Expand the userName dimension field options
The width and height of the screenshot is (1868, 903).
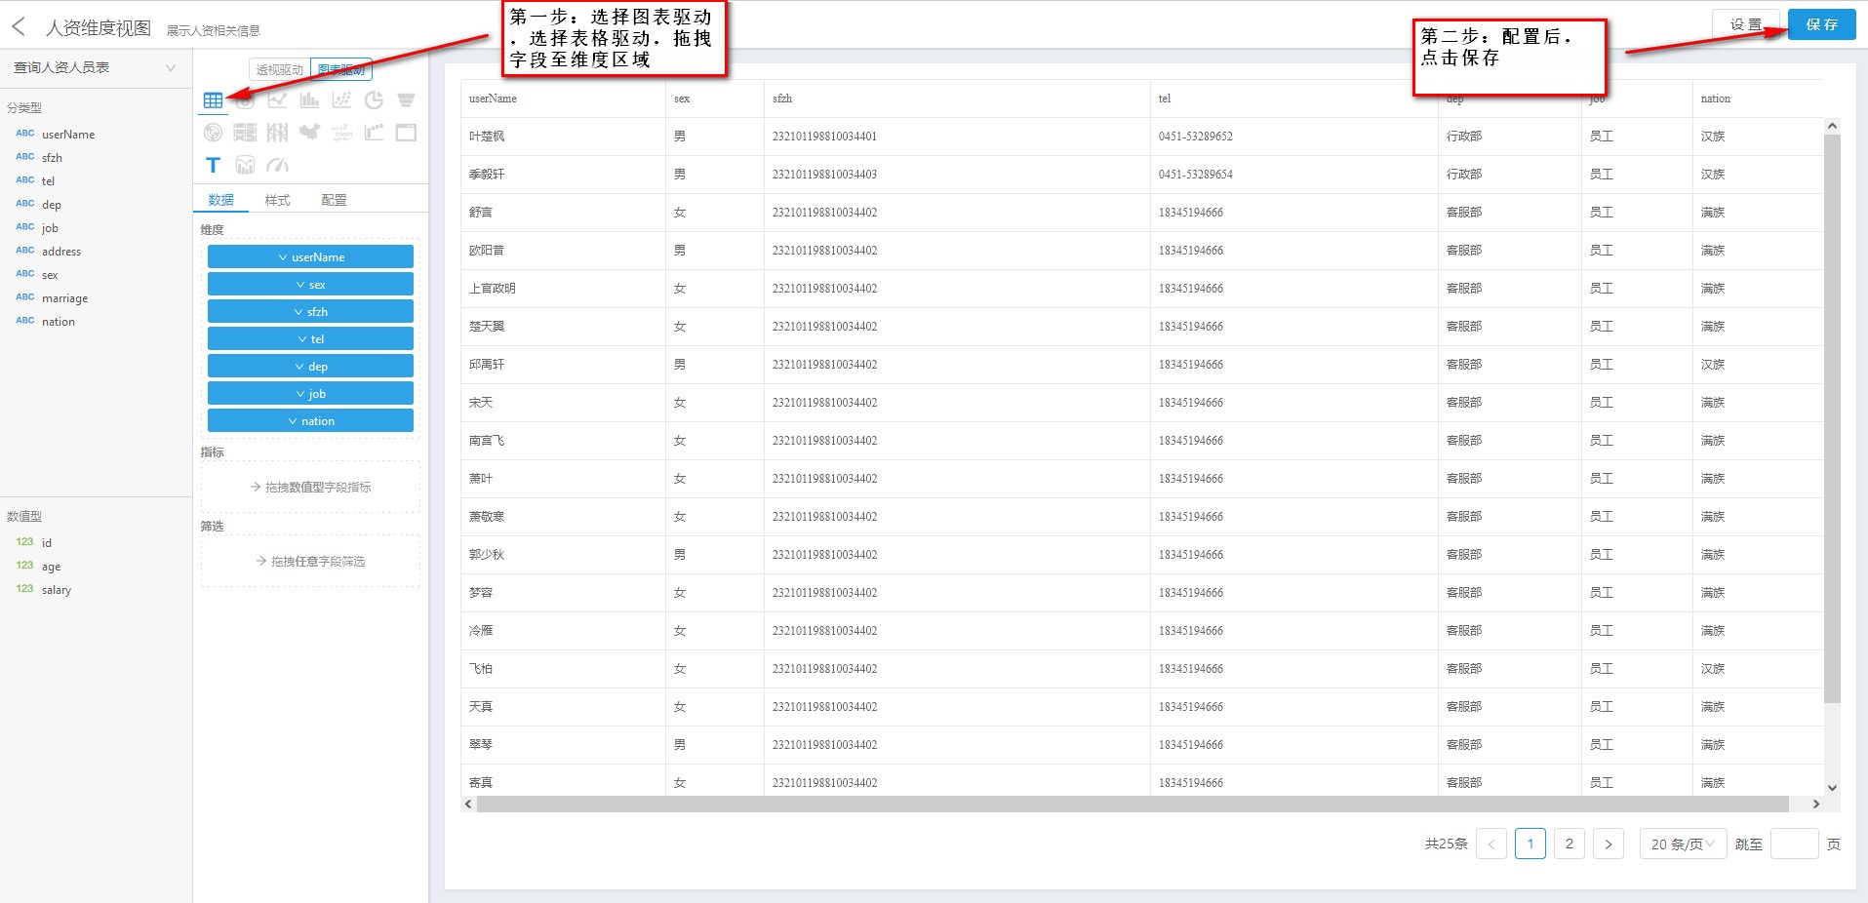[310, 257]
